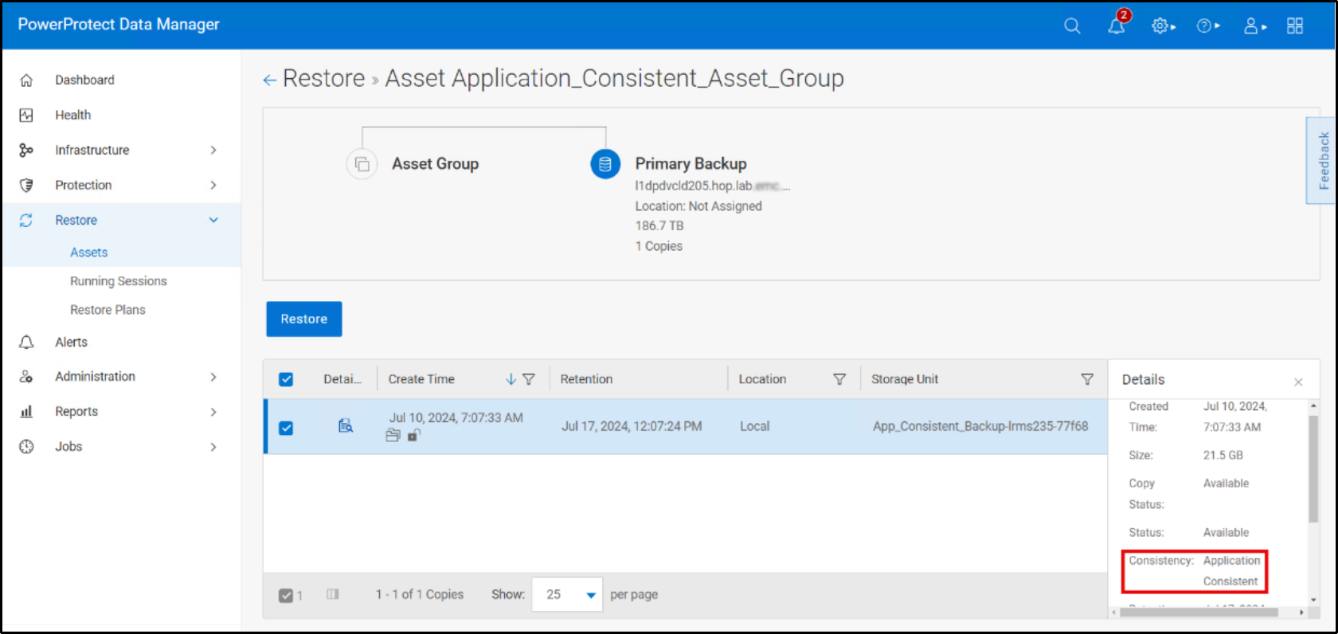Image resolution: width=1338 pixels, height=634 pixels.
Task: Expand the Reports menu chevron
Action: pyautogui.click(x=213, y=411)
